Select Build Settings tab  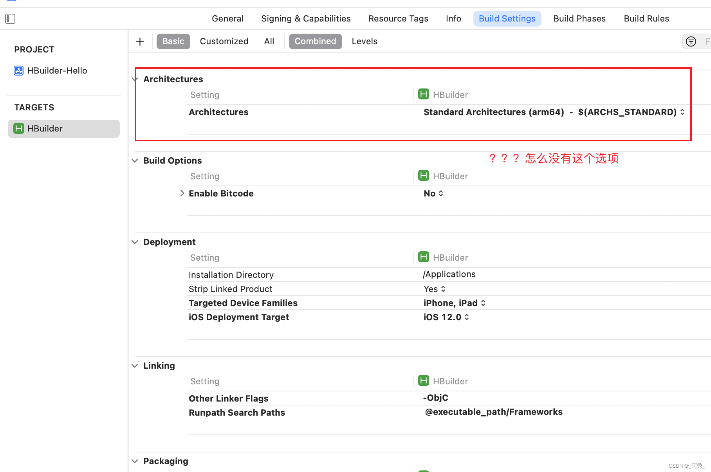507,19
